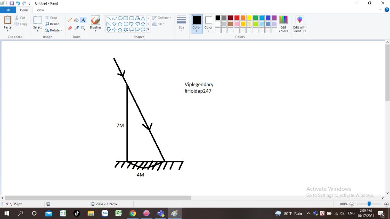Click the Save icon in title bar
This screenshot has height=219, width=390.
pos(11,3)
